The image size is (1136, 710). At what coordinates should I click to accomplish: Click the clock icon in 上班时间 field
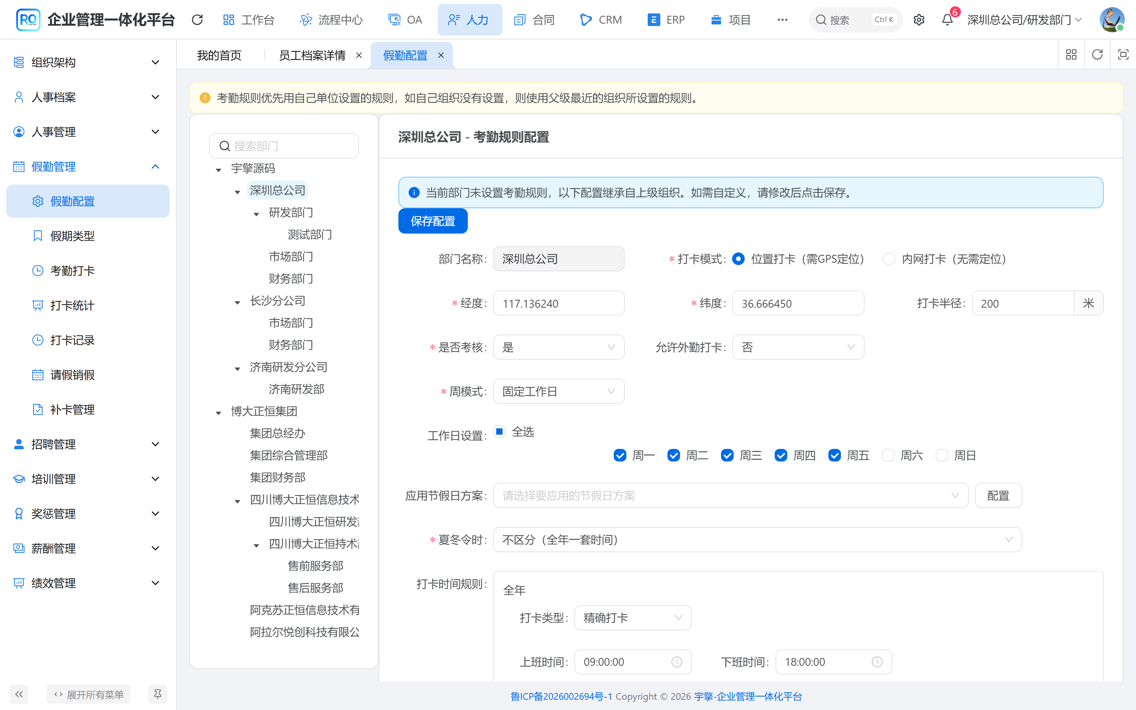[676, 661]
